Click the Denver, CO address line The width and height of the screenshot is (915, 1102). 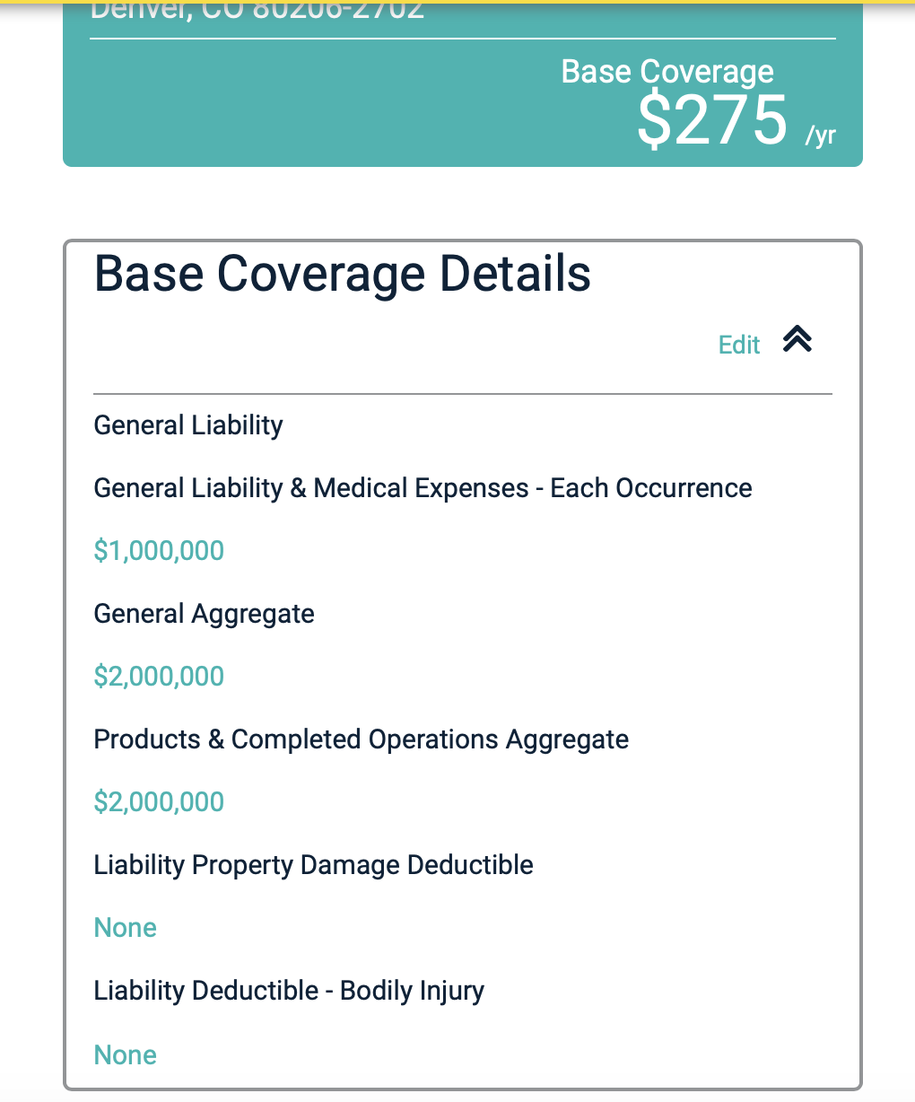[257, 11]
